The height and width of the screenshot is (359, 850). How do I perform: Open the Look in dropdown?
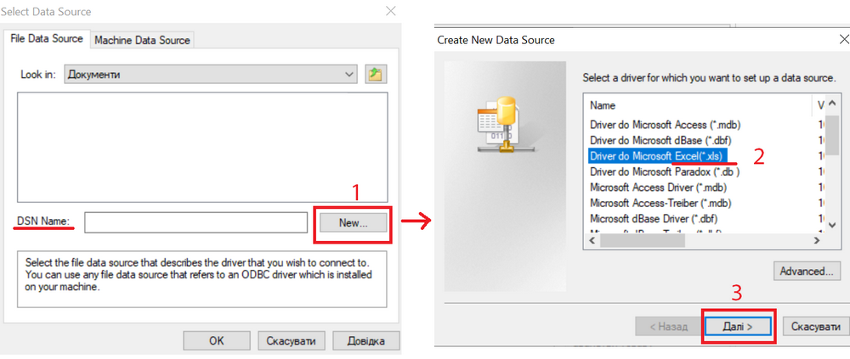(348, 75)
